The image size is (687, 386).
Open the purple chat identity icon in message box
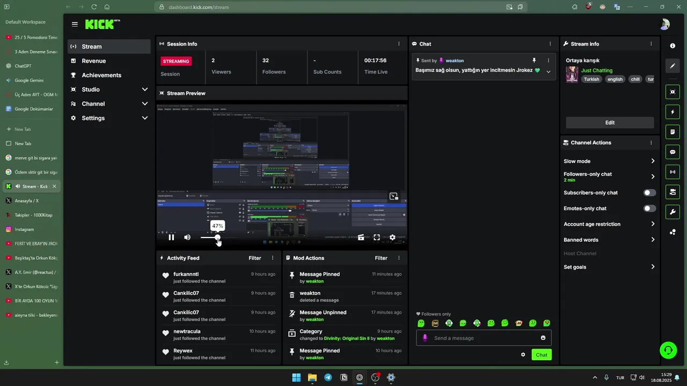[x=425, y=338]
